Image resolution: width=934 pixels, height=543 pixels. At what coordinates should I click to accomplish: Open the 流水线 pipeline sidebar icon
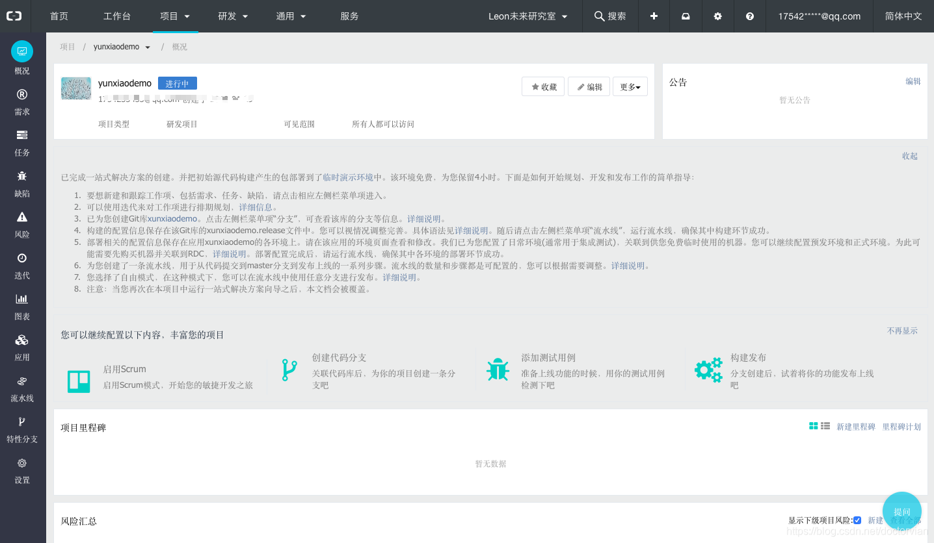(22, 381)
